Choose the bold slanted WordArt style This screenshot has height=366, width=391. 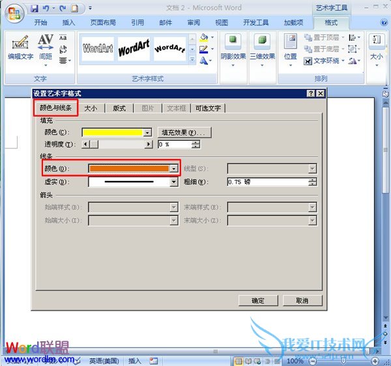pos(134,49)
